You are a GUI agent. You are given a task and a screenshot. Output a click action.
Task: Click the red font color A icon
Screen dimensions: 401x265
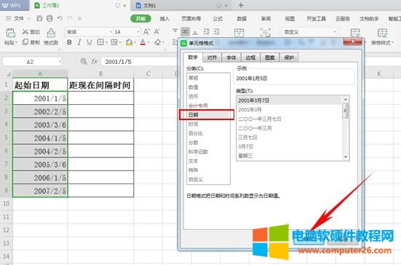click(143, 42)
